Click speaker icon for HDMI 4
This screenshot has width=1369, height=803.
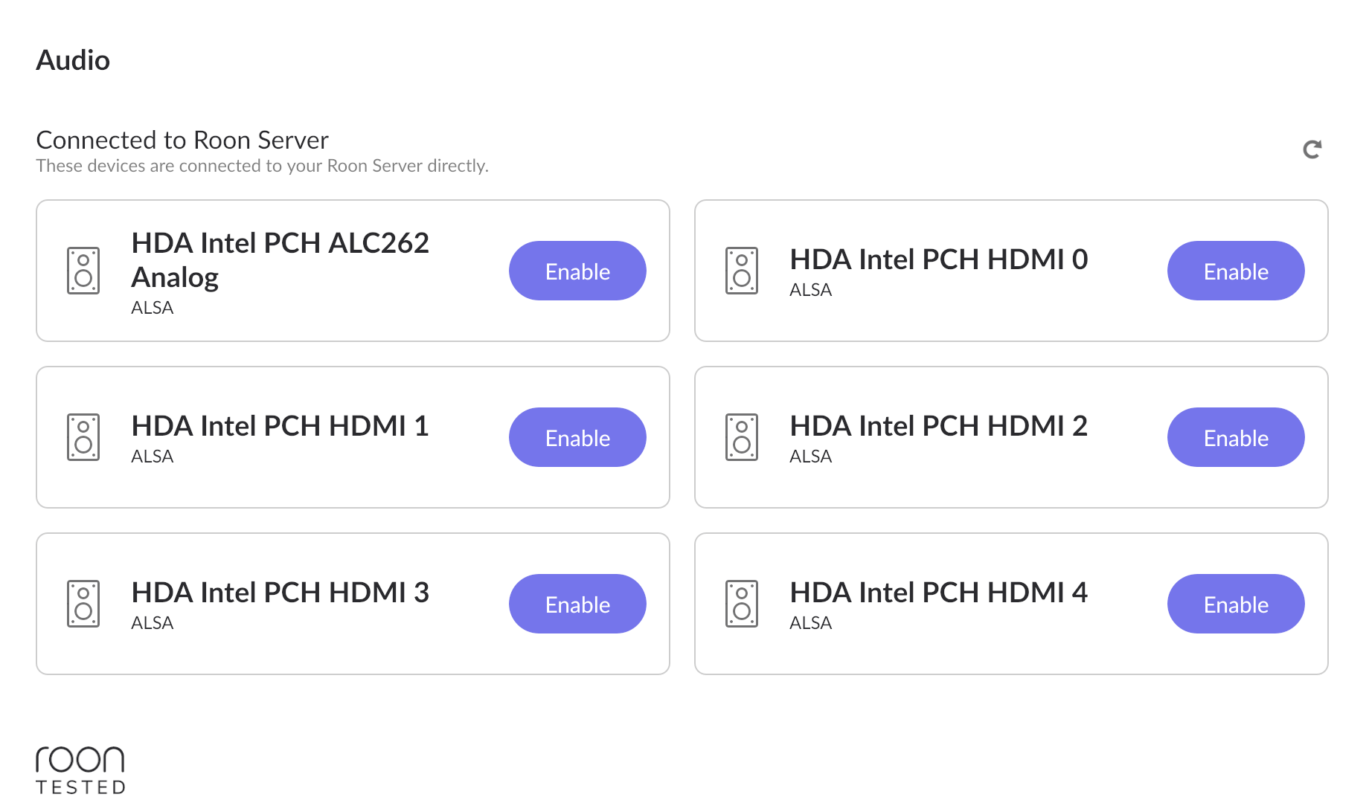tap(742, 604)
